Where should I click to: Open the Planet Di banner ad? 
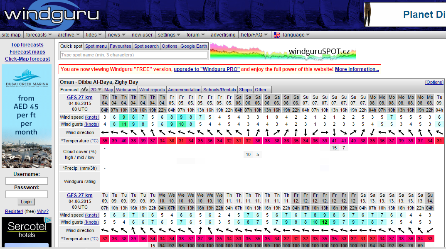(x=405, y=15)
